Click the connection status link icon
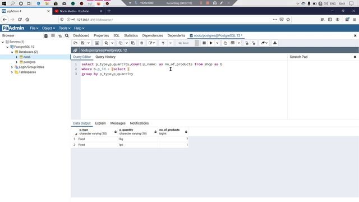This screenshot has width=359, height=202. click(x=75, y=50)
